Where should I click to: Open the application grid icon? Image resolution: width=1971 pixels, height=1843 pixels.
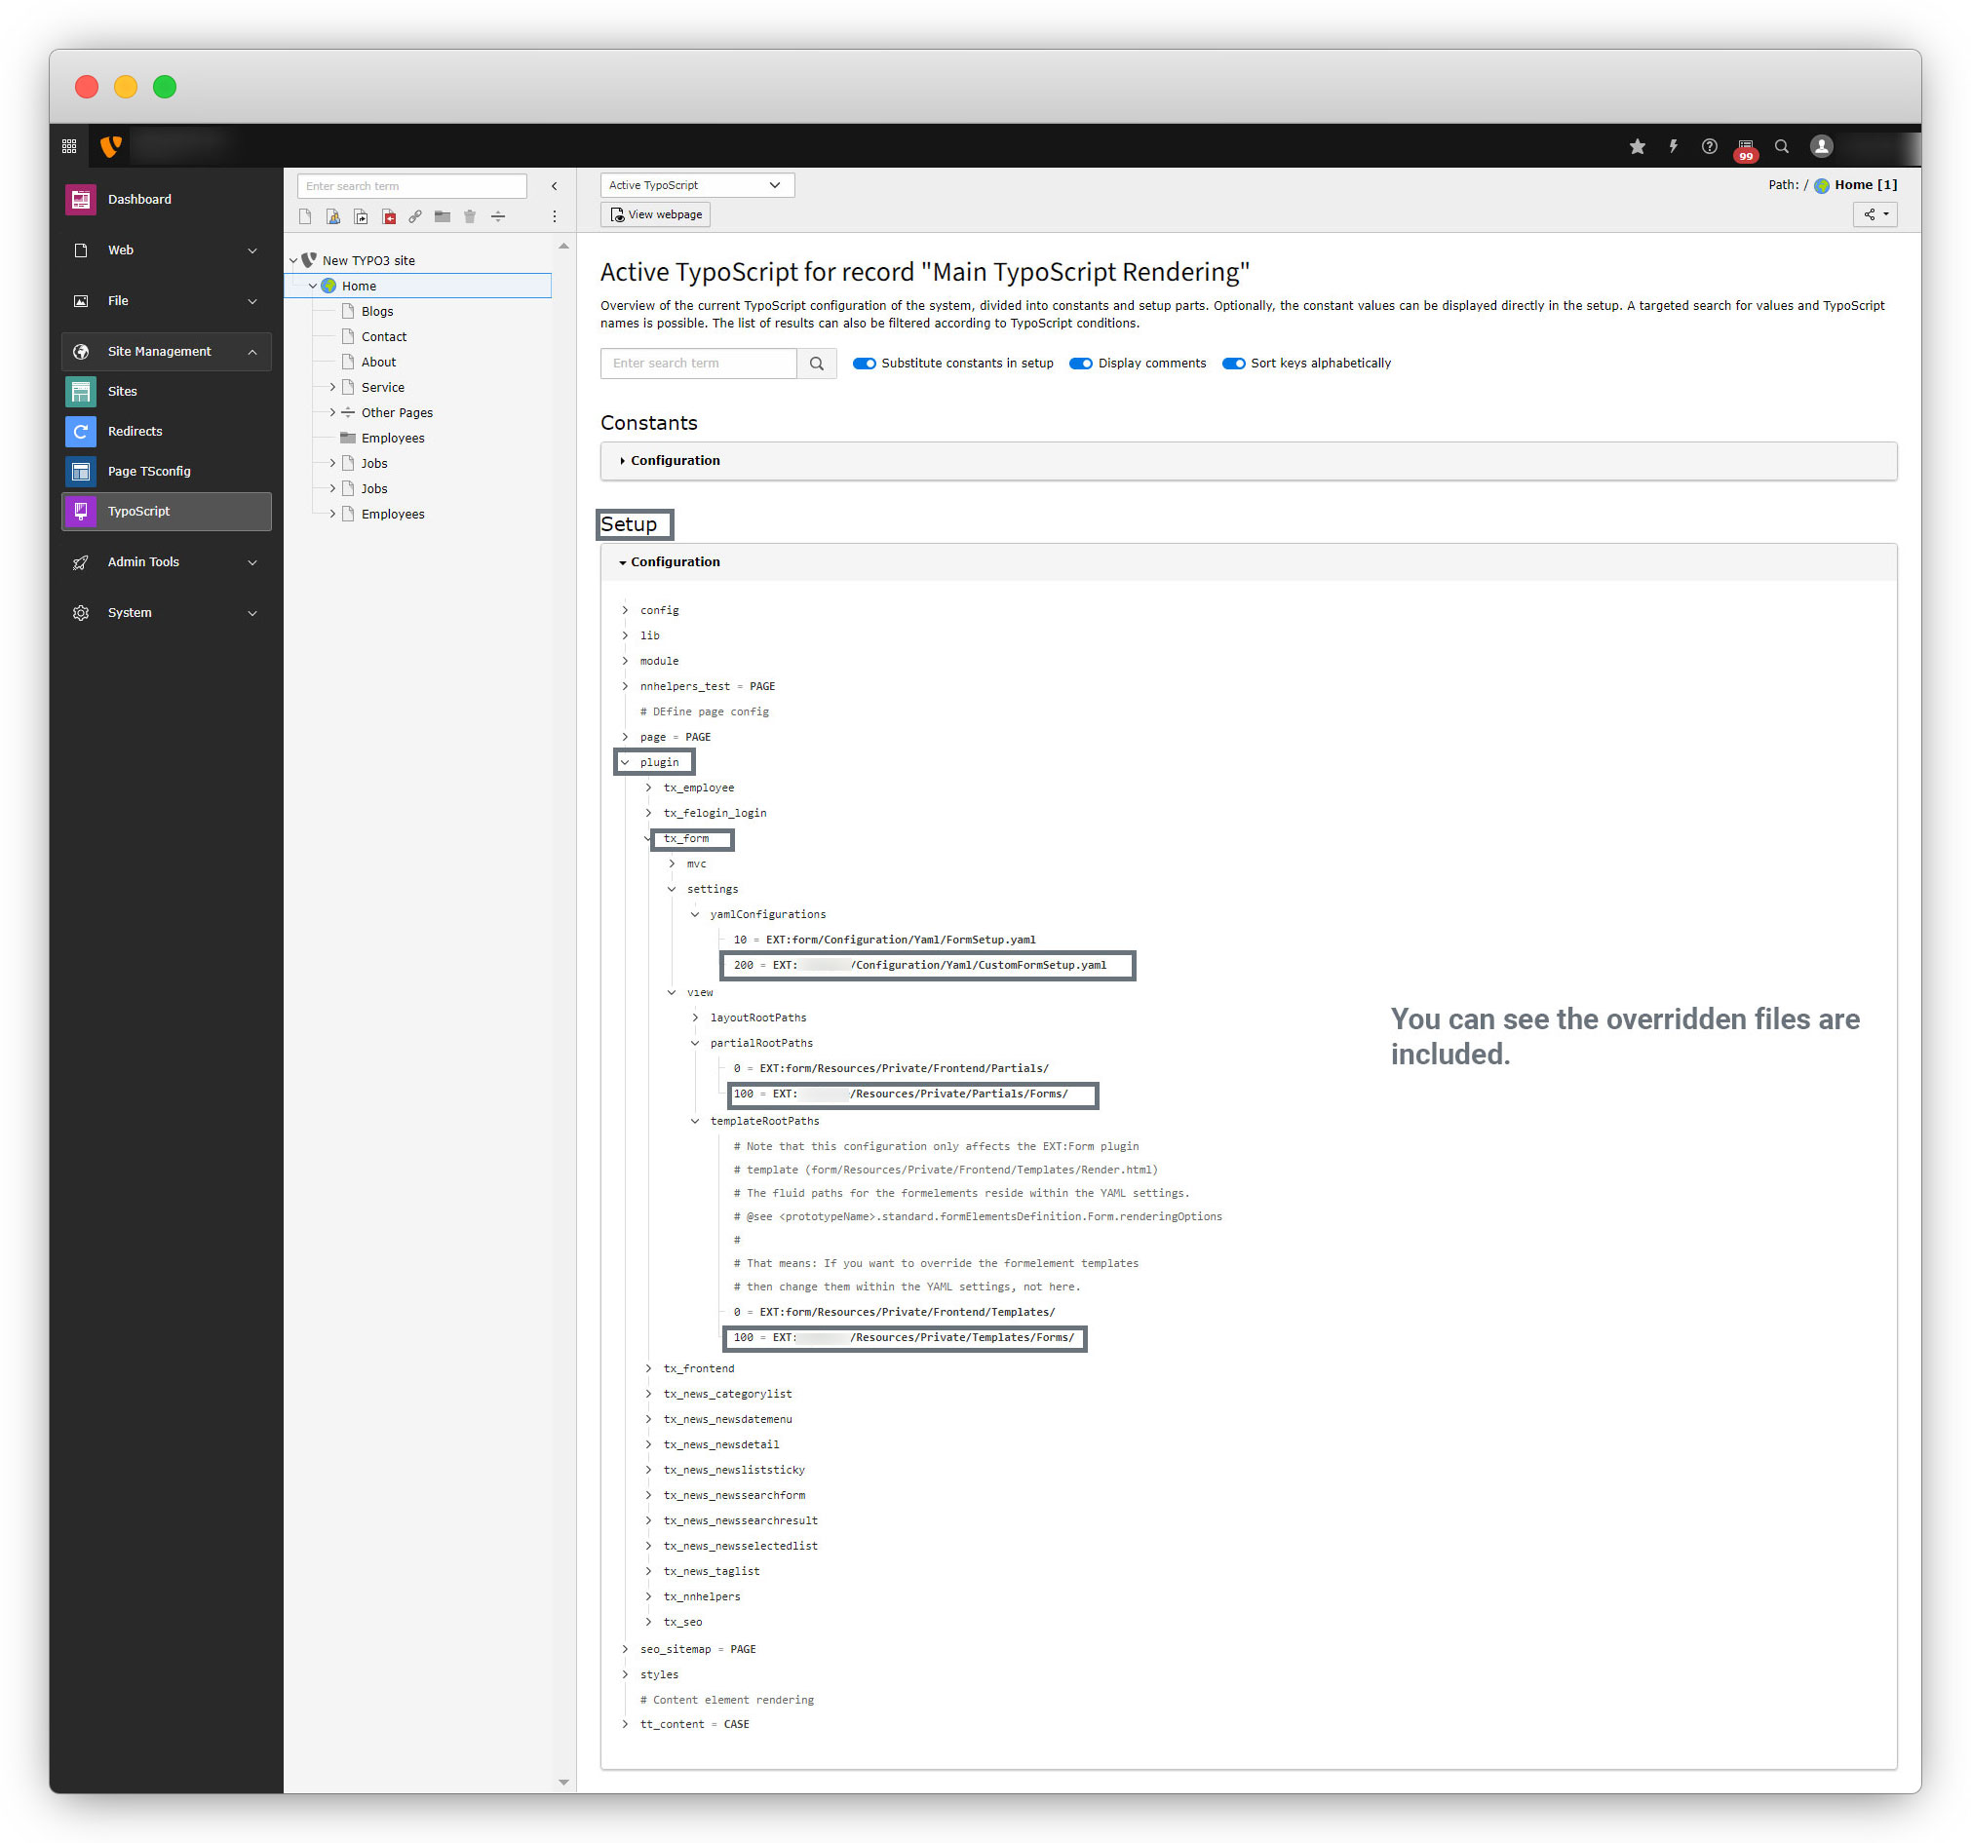point(69,147)
